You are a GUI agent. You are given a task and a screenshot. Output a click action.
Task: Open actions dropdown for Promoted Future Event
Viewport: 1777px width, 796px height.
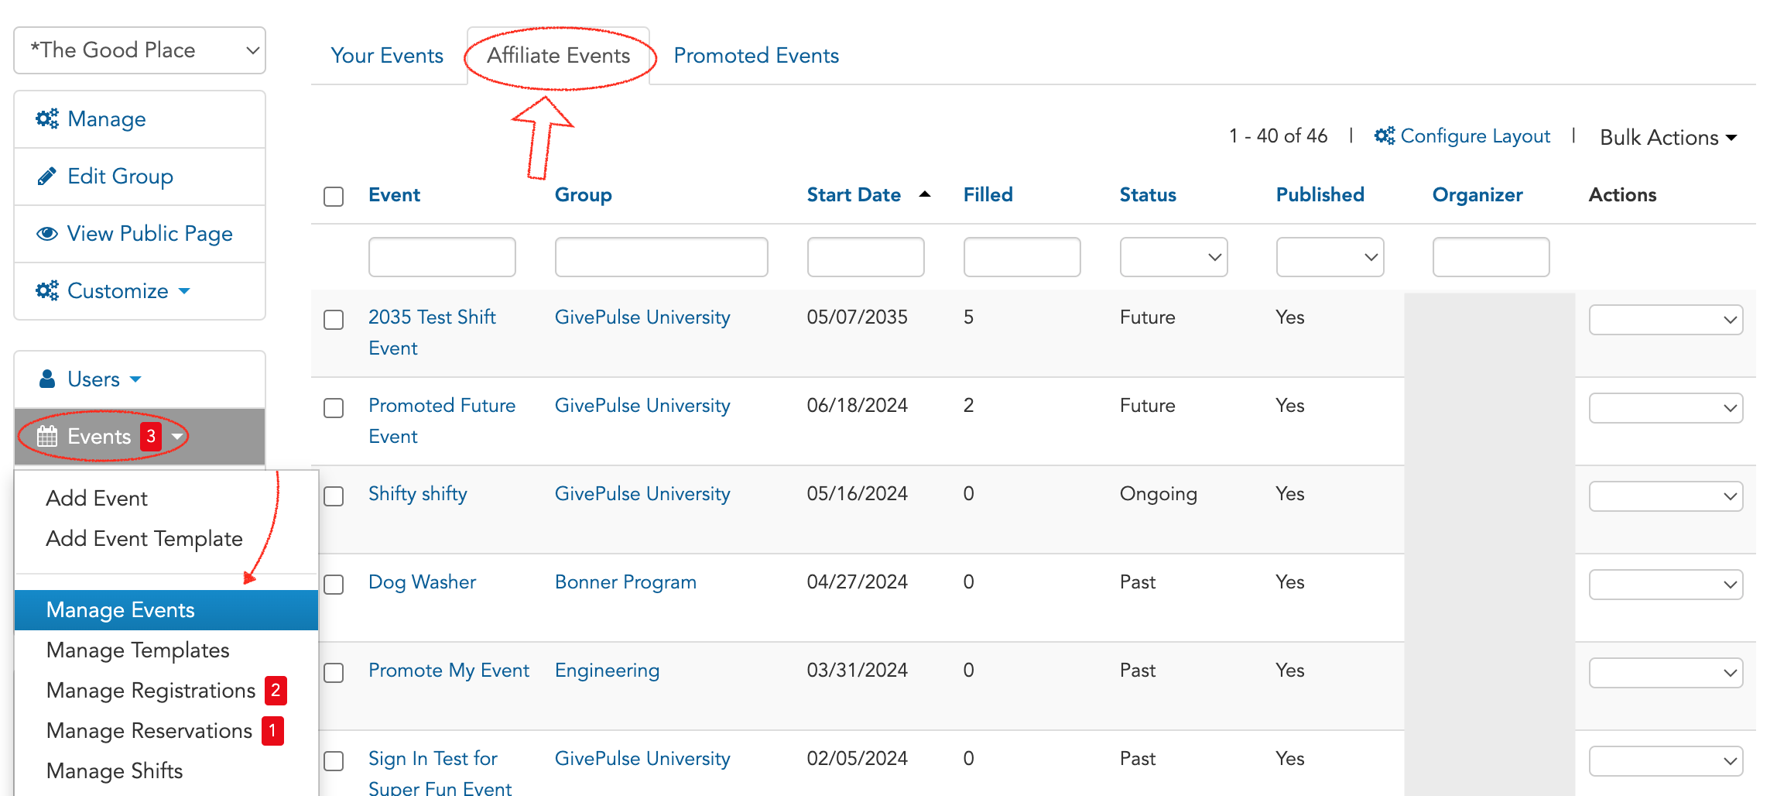[x=1666, y=408]
